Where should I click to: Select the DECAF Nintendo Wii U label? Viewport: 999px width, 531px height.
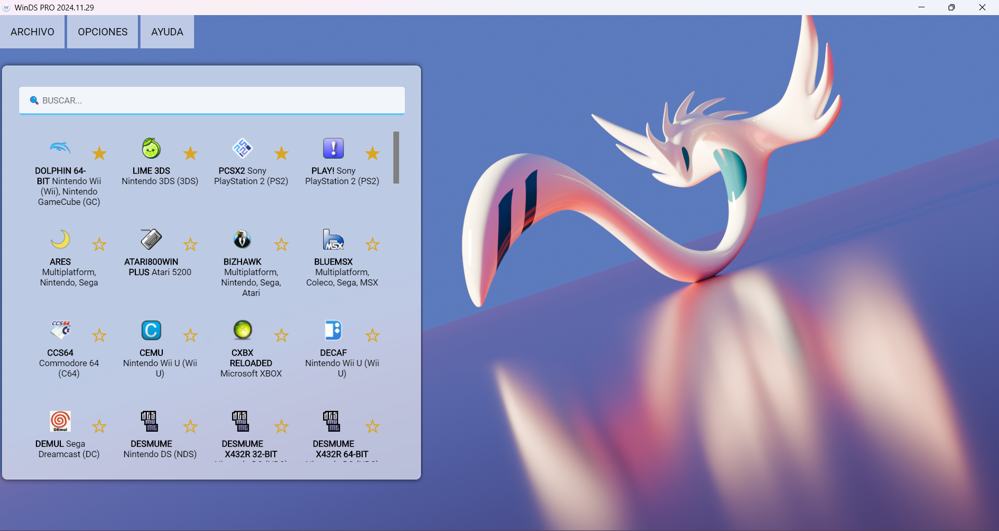(342, 363)
